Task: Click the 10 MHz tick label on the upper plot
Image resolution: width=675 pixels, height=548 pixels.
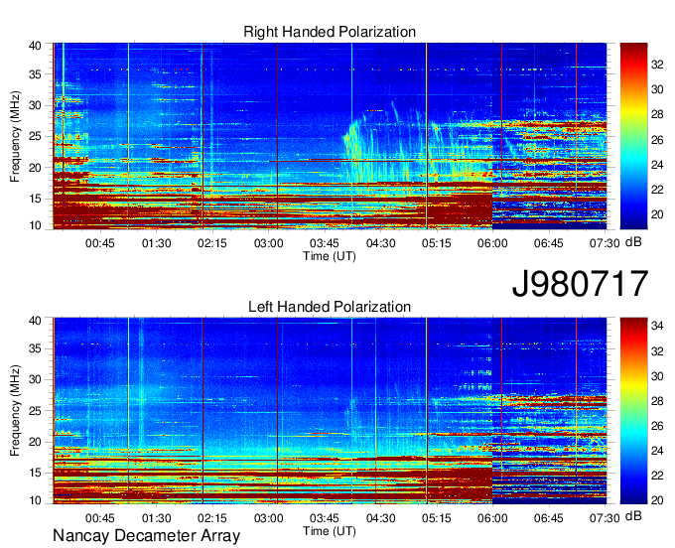Action: [x=35, y=225]
